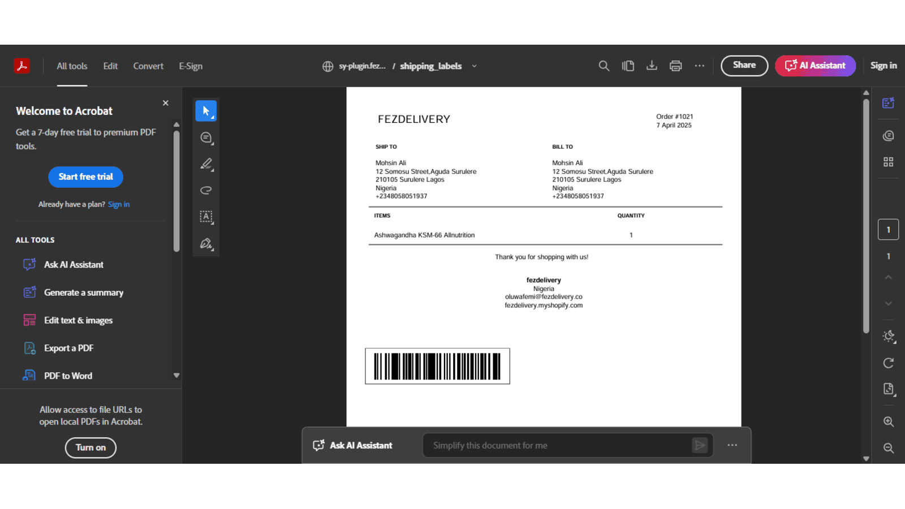Click the Adobe Acrobat logo icon

22,66
